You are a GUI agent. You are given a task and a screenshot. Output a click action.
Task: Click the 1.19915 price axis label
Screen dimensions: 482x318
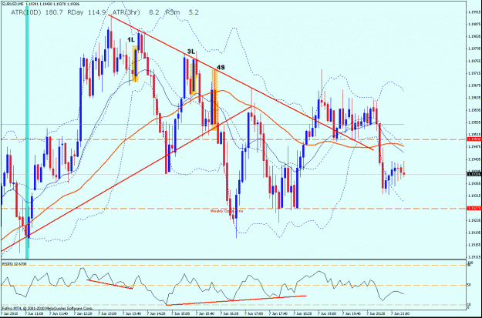coord(473,12)
